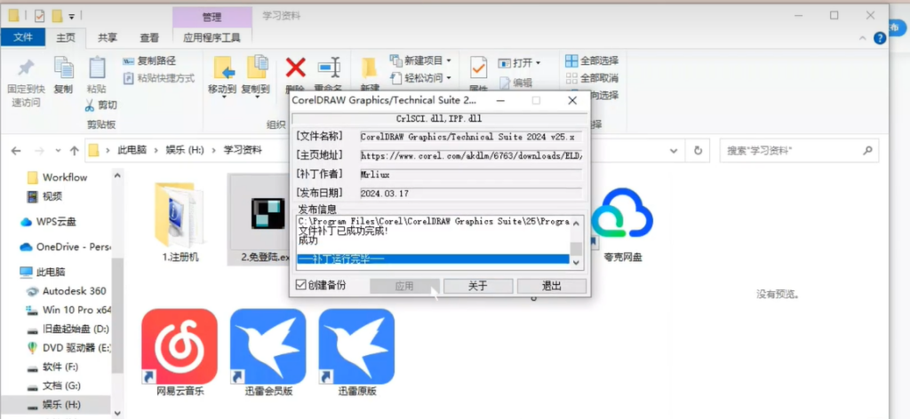Switch to the 共享 ribbon tab
This screenshot has width=910, height=419.
pos(108,37)
